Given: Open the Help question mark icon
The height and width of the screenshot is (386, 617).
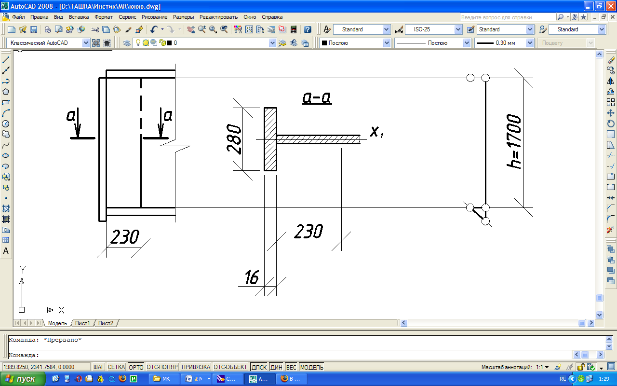Looking at the screenshot, I should click(307, 29).
